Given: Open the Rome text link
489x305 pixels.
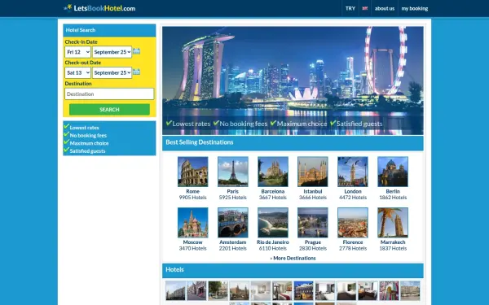Looking at the screenshot, I should [192, 191].
